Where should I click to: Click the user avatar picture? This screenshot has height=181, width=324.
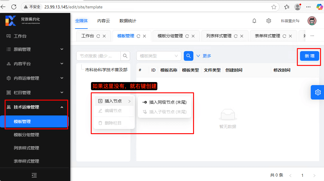point(312,21)
